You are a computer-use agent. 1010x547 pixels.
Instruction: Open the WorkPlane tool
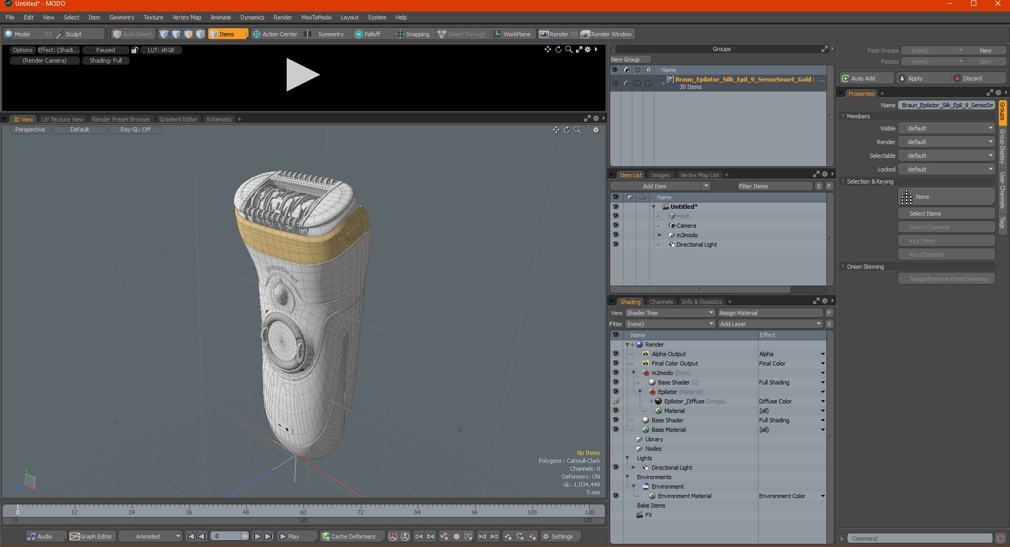[512, 34]
